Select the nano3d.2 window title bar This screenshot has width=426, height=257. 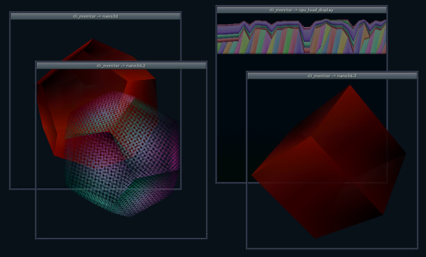[x=121, y=66]
